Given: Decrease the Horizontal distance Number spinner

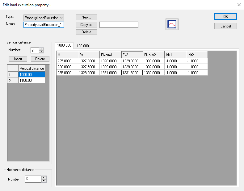Looking at the screenshot, I should point(44,181).
